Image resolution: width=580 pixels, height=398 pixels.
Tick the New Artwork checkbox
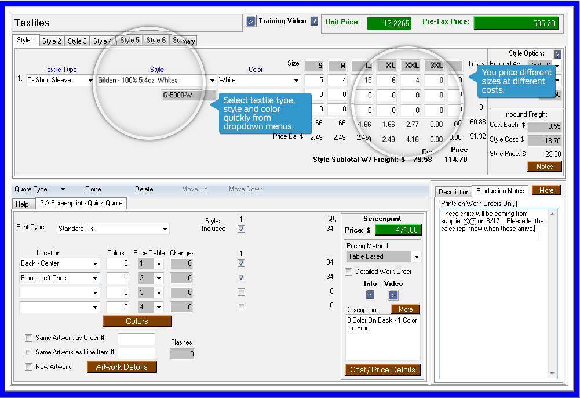click(x=29, y=367)
